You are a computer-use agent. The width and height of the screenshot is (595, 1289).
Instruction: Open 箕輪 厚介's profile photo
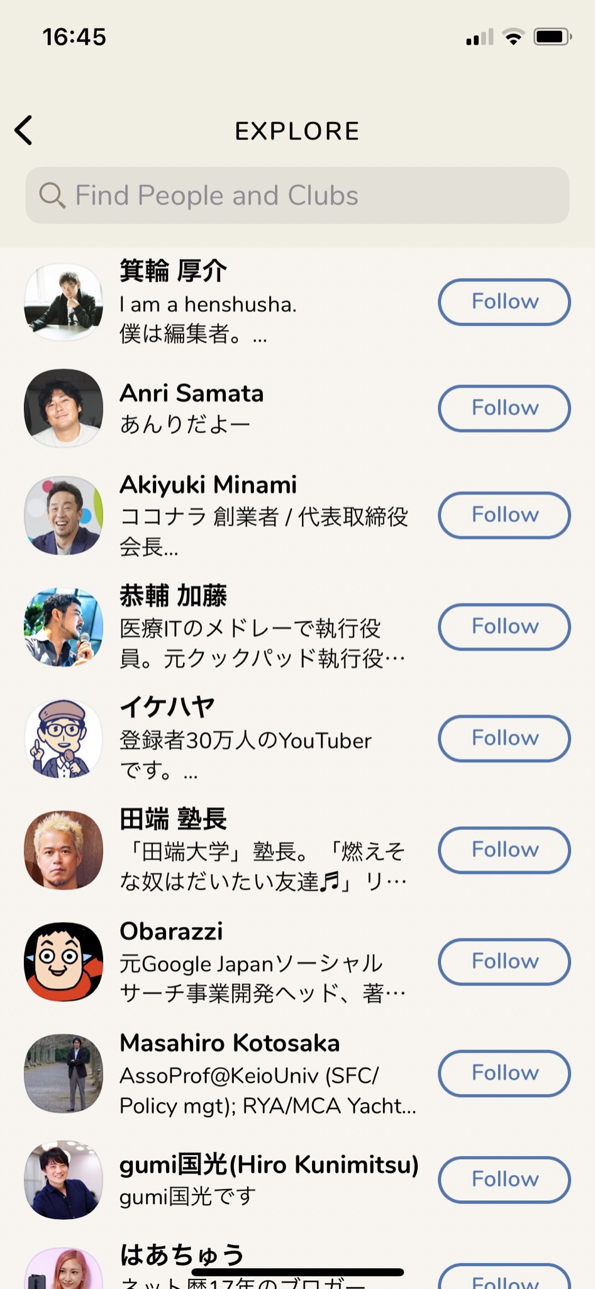point(64,302)
